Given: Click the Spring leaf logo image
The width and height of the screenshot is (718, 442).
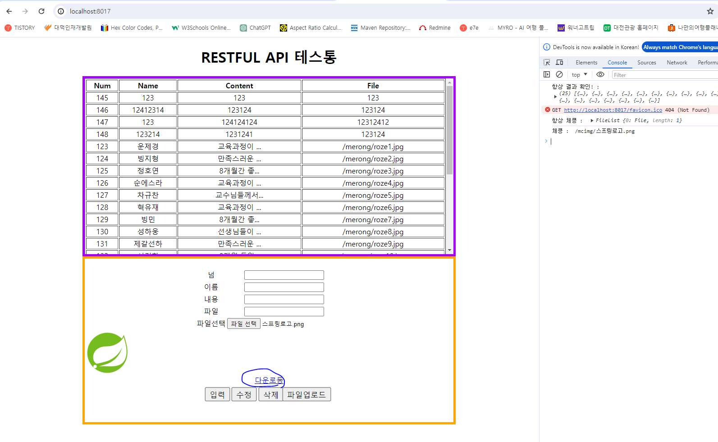Looking at the screenshot, I should (107, 353).
